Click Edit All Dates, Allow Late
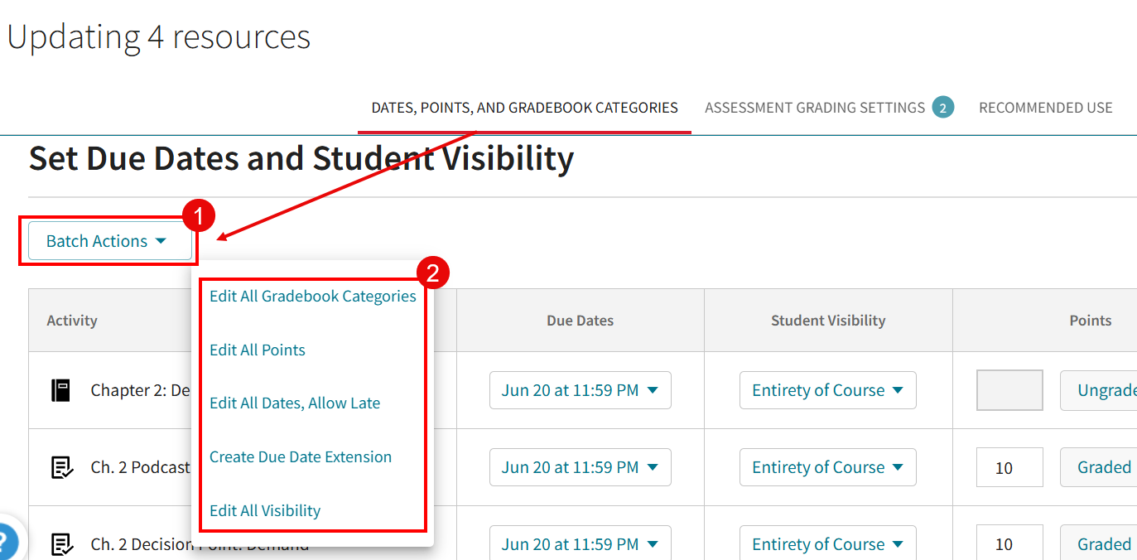The width and height of the screenshot is (1137, 560). (x=295, y=403)
